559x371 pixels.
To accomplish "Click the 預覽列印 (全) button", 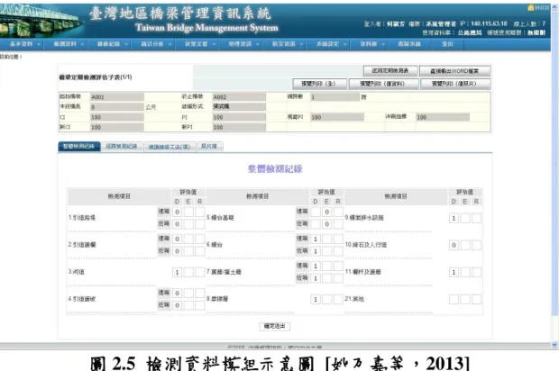I will (319, 84).
